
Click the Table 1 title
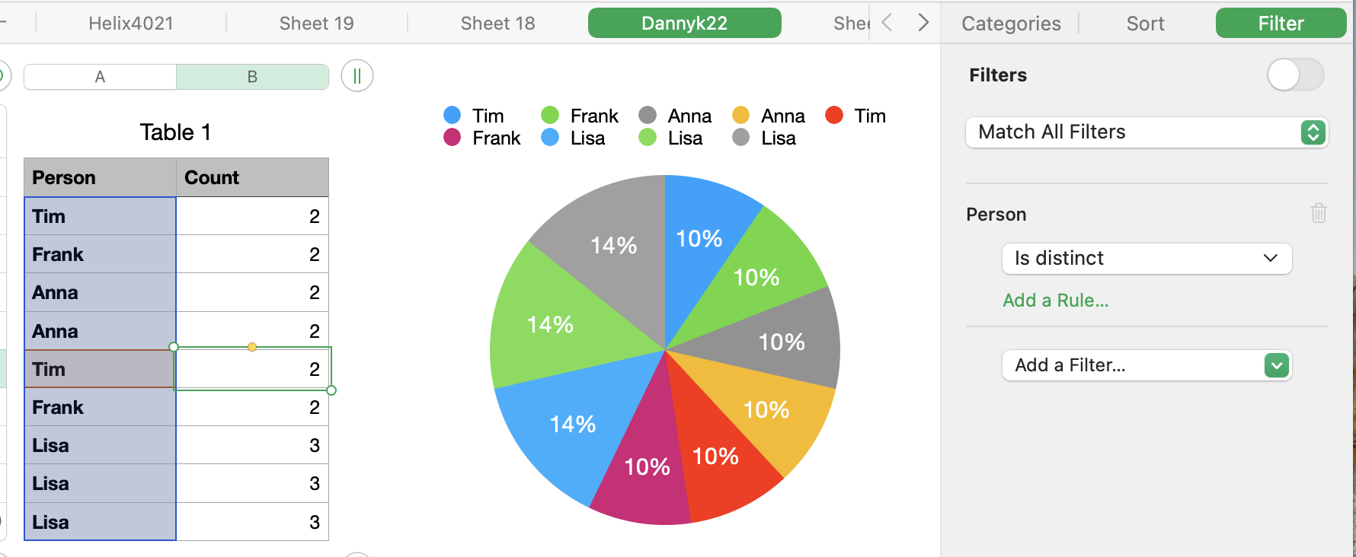[175, 132]
